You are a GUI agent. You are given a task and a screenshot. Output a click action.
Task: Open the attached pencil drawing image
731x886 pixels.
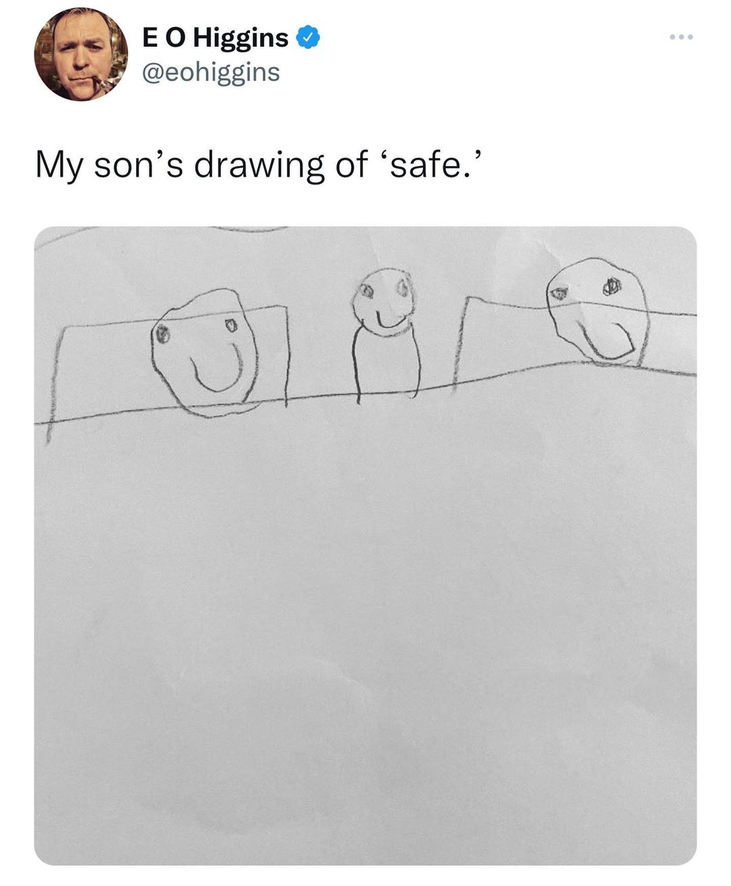point(365,546)
